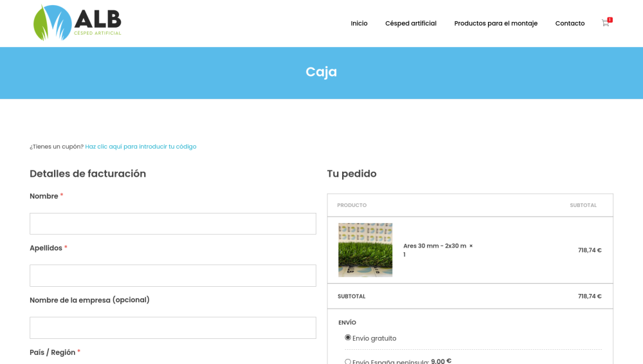
Task: Click the Ares grass product thumbnail
Action: click(365, 250)
